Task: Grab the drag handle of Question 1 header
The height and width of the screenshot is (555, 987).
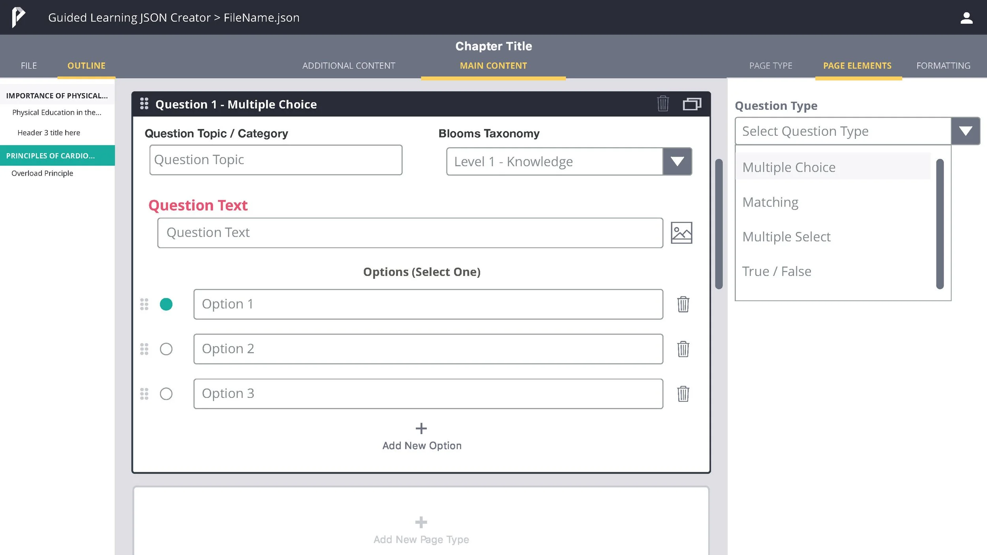Action: (144, 104)
